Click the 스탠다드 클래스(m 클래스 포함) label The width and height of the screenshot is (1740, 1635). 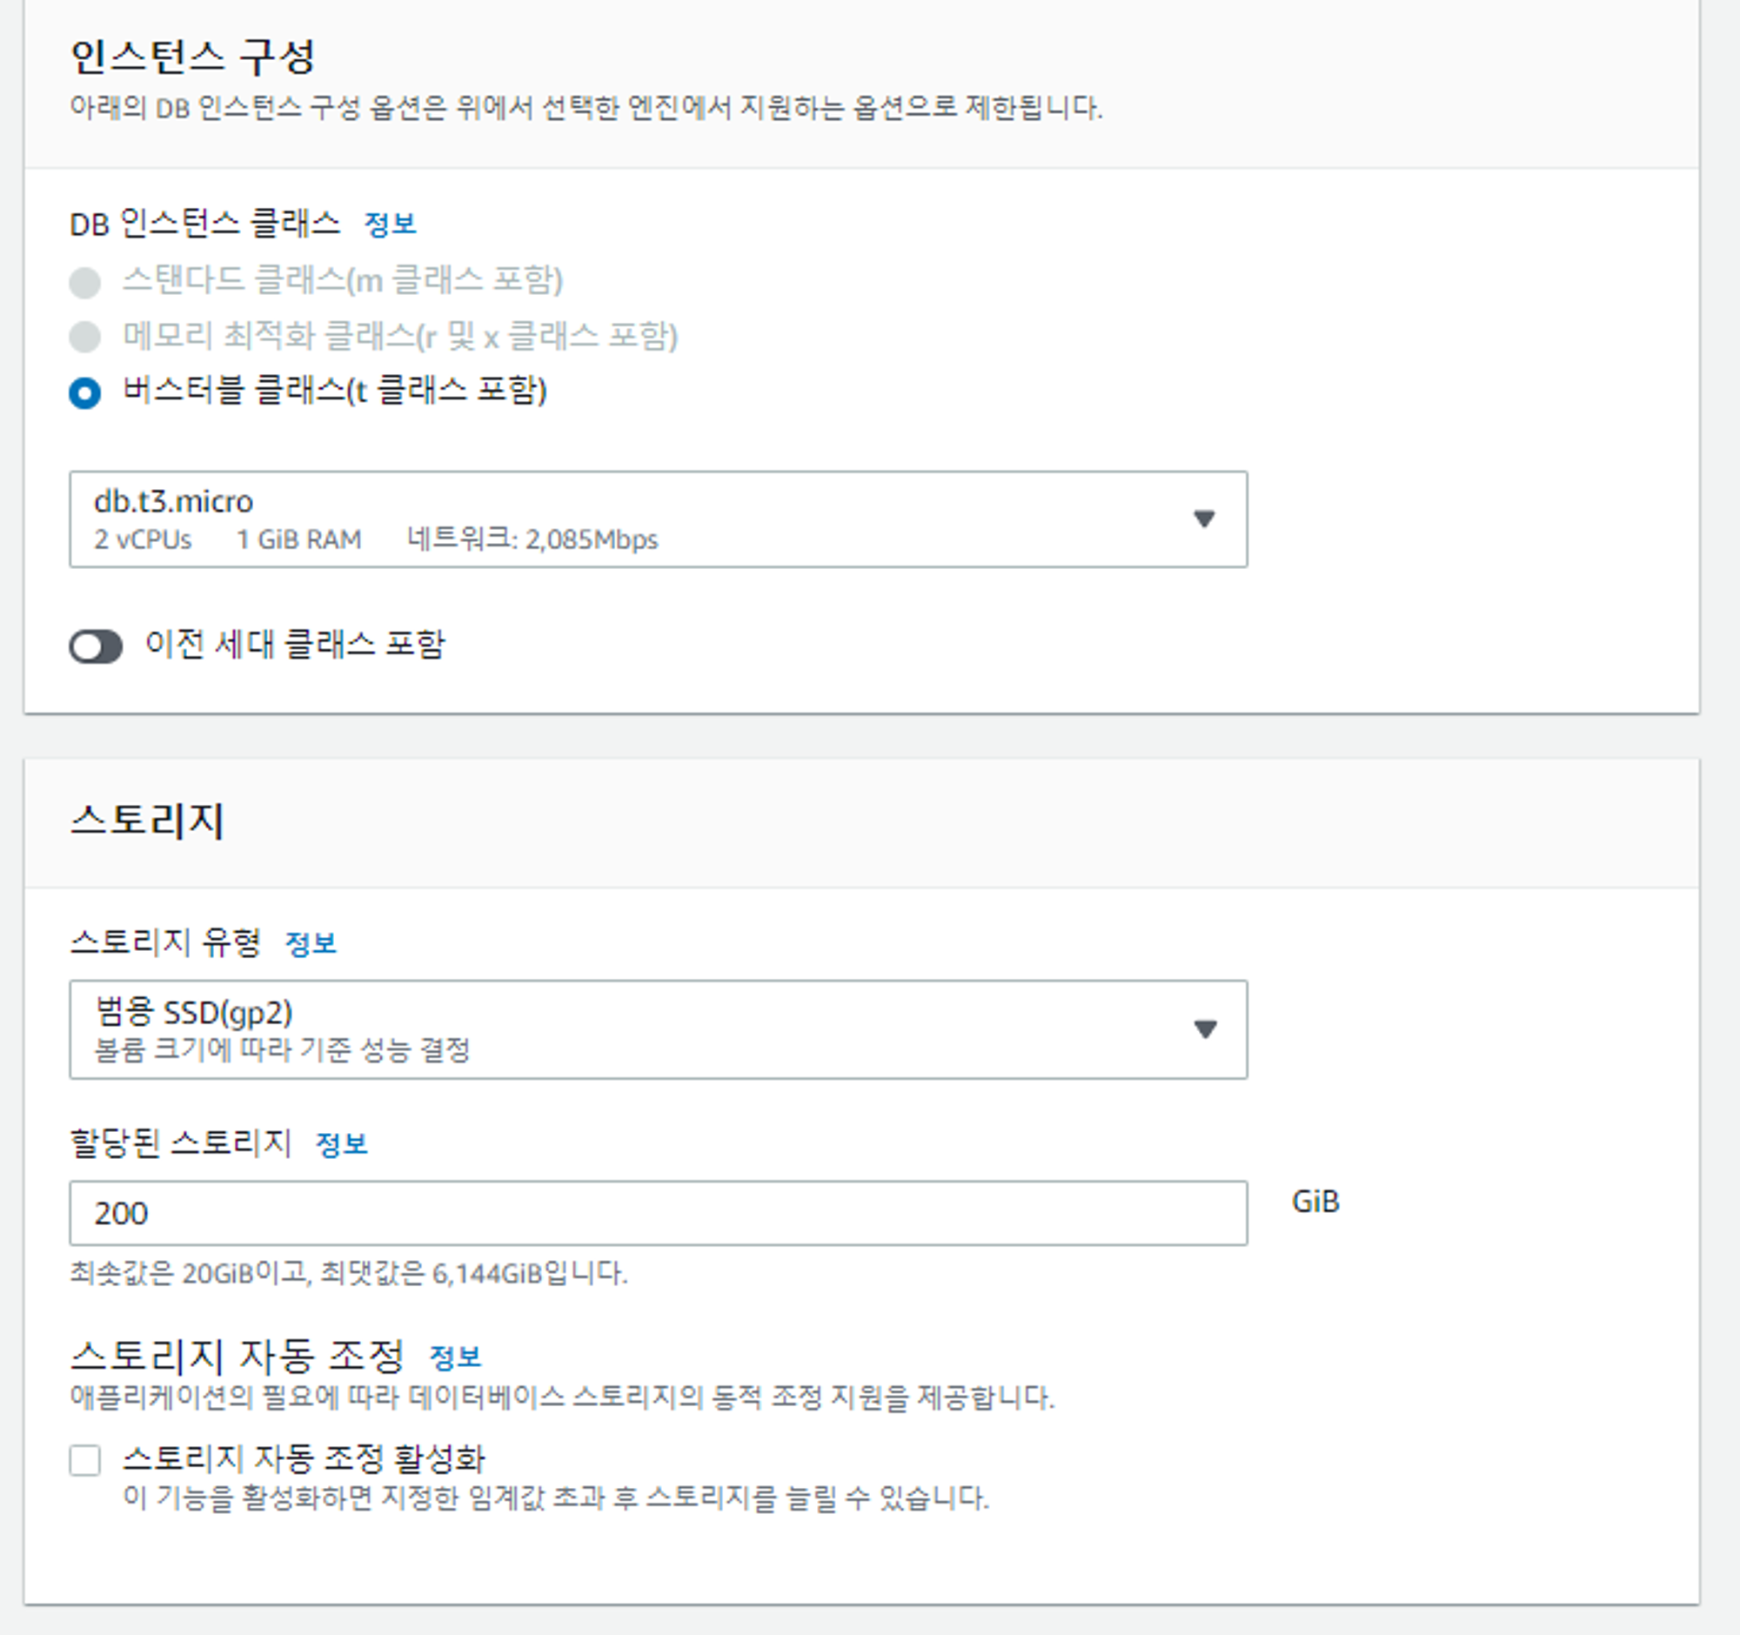(x=342, y=281)
